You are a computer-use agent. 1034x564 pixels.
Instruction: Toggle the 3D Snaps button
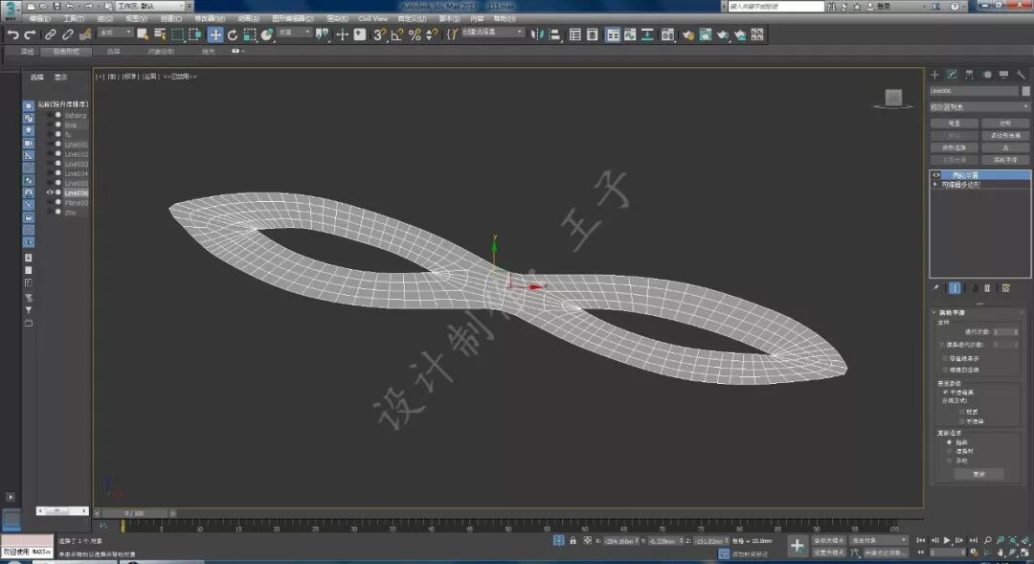pyautogui.click(x=379, y=34)
